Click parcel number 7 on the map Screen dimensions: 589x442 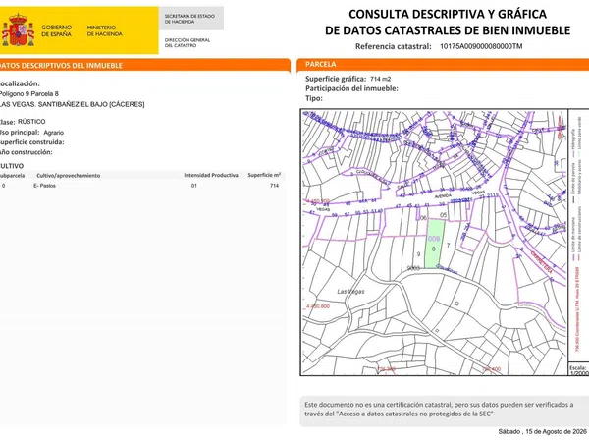coord(448,245)
